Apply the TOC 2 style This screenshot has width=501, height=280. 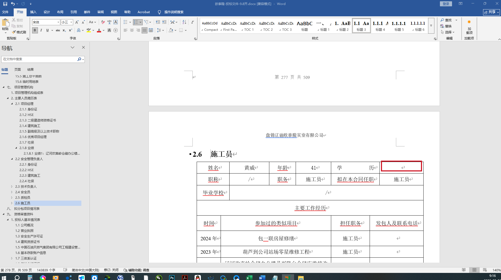click(x=267, y=26)
